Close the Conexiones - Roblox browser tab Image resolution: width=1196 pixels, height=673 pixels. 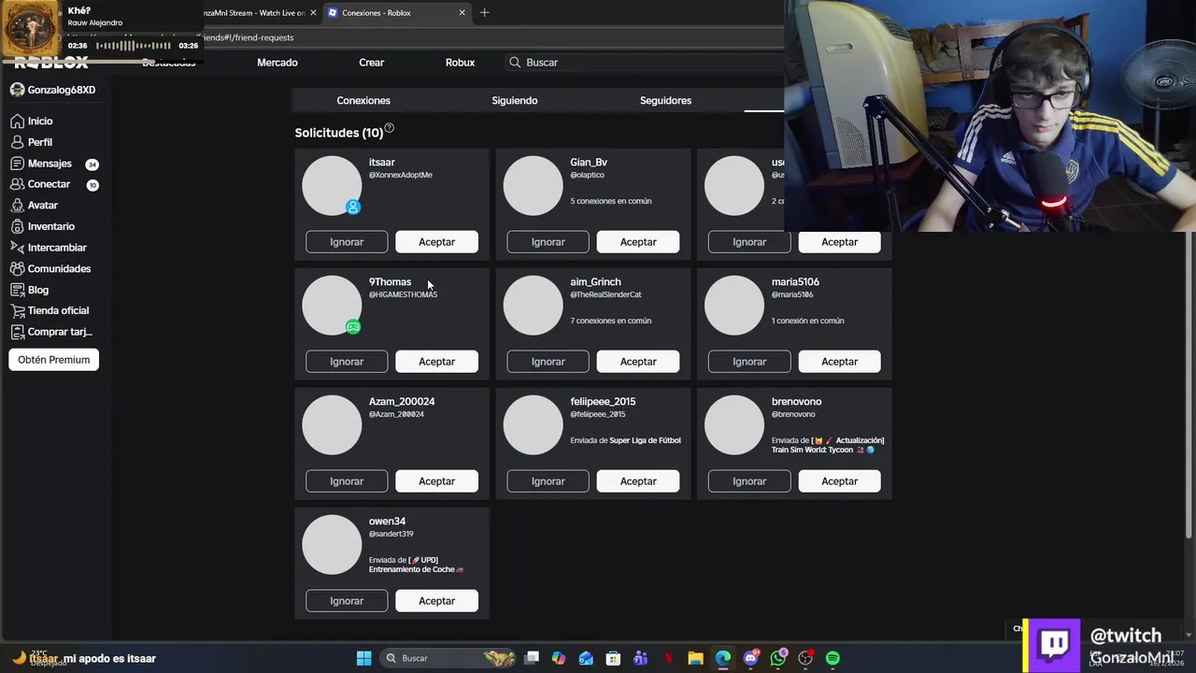click(462, 13)
